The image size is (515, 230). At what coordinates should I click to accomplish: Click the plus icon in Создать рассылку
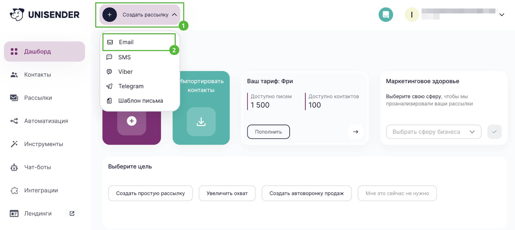click(110, 15)
